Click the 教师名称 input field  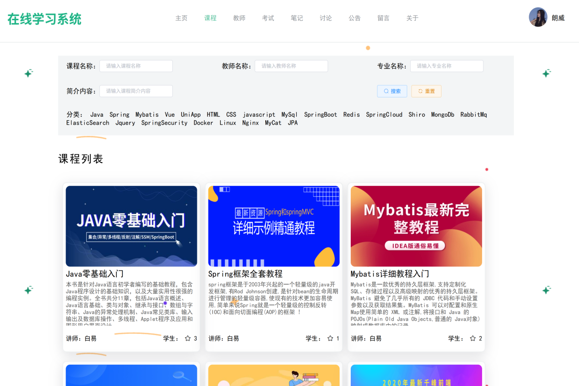291,66
